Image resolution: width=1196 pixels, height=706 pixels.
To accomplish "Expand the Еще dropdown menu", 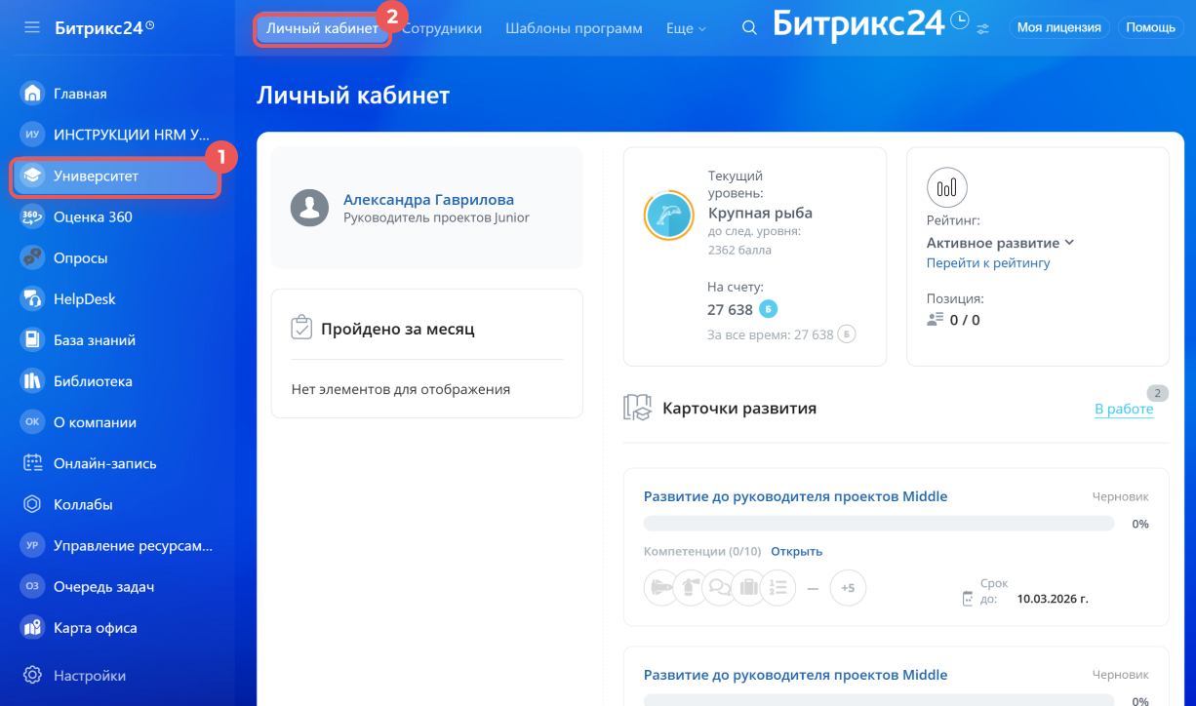I will (x=685, y=28).
